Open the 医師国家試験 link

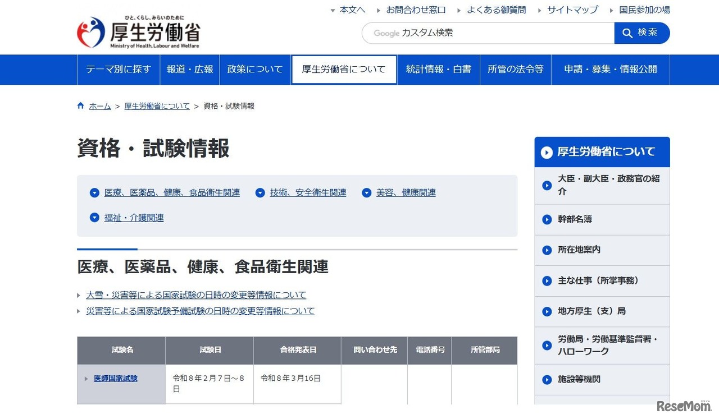[115, 378]
